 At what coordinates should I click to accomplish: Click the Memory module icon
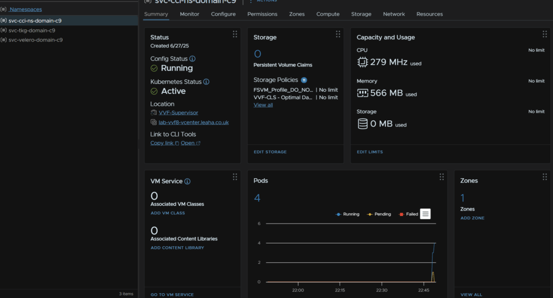click(x=362, y=93)
